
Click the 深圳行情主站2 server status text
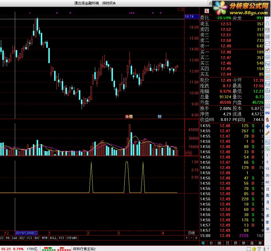84,249
